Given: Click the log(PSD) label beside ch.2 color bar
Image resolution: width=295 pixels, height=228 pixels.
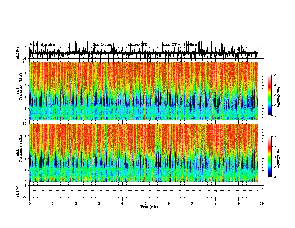Looking at the screenshot, I should click(279, 159).
